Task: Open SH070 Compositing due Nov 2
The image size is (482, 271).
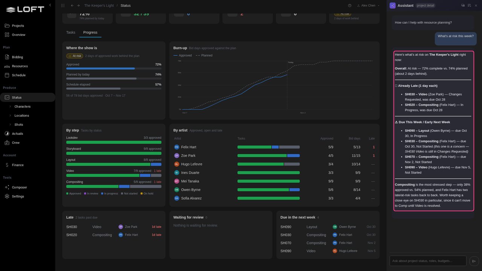Action: pyautogui.click(x=328, y=243)
